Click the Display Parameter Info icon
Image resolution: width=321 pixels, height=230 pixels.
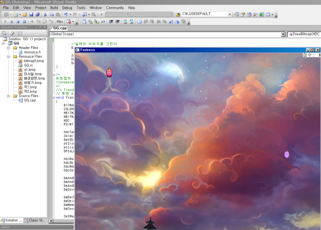[x=91, y=22]
